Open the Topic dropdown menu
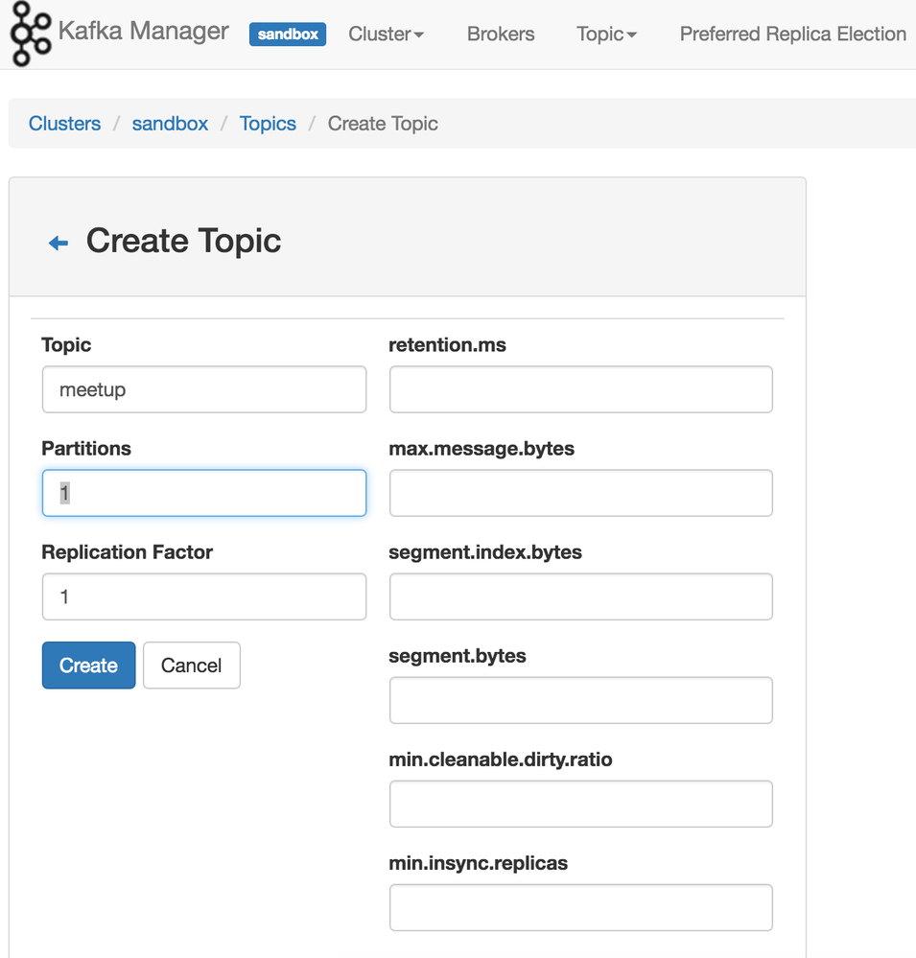 pos(606,35)
